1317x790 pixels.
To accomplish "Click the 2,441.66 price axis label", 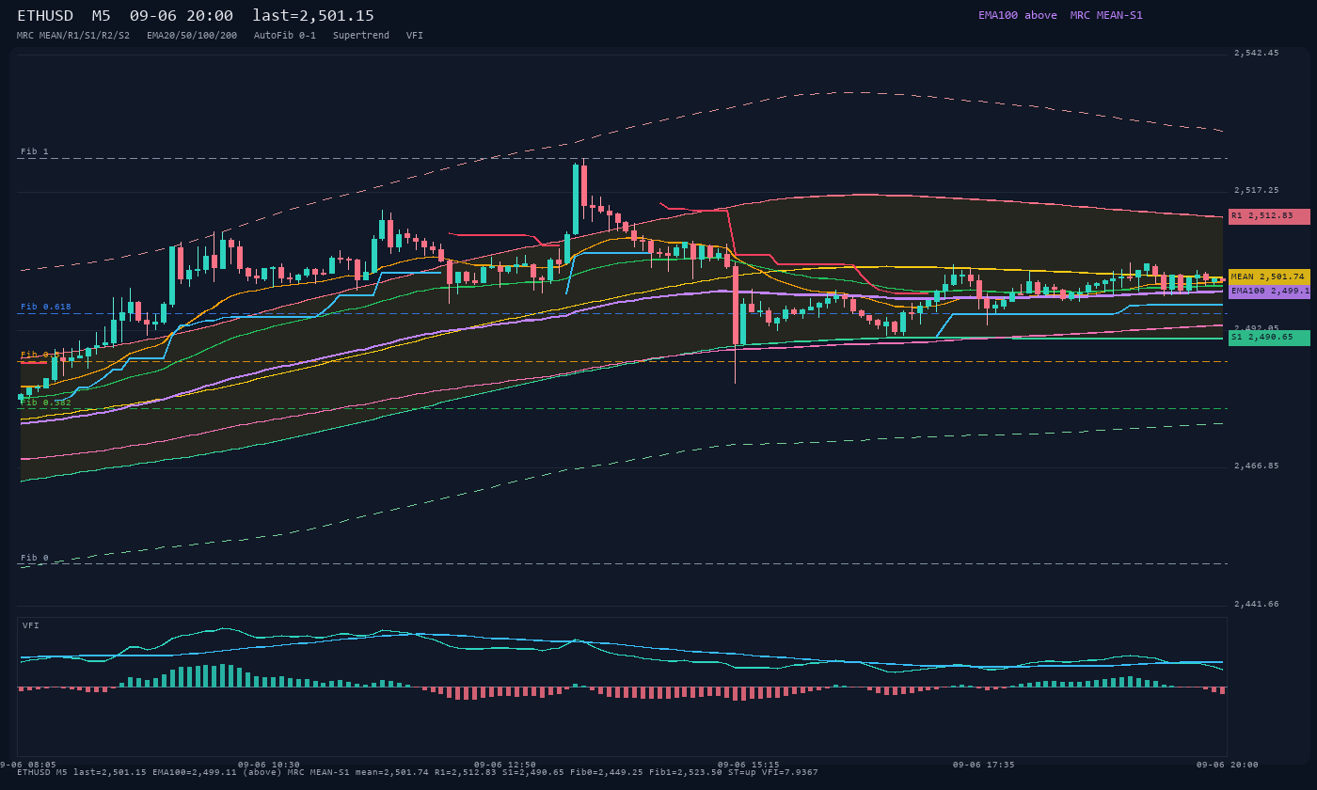I will (x=1257, y=604).
